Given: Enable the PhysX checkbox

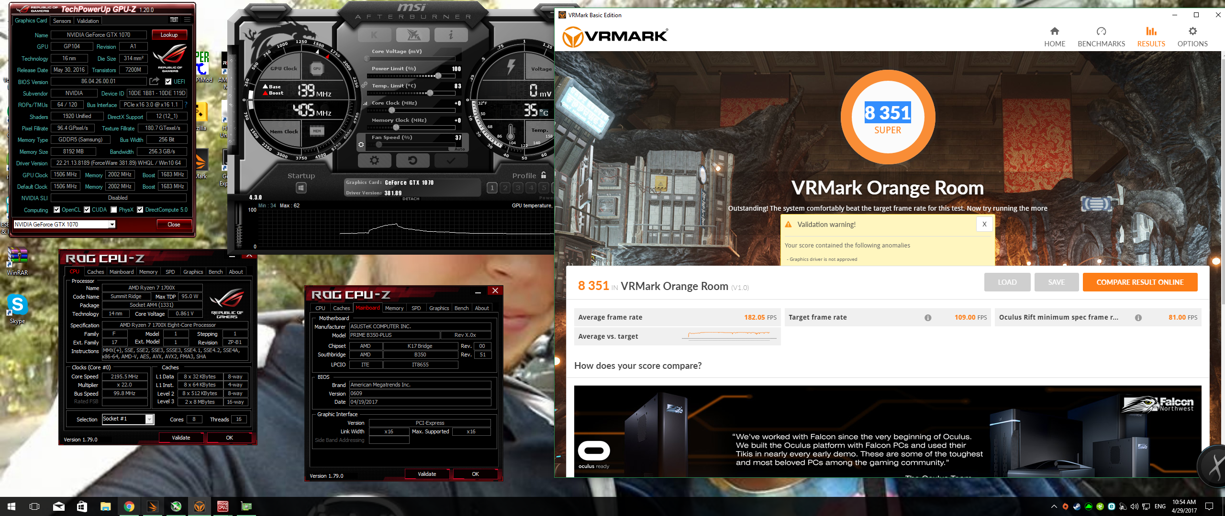Looking at the screenshot, I should click(x=114, y=210).
